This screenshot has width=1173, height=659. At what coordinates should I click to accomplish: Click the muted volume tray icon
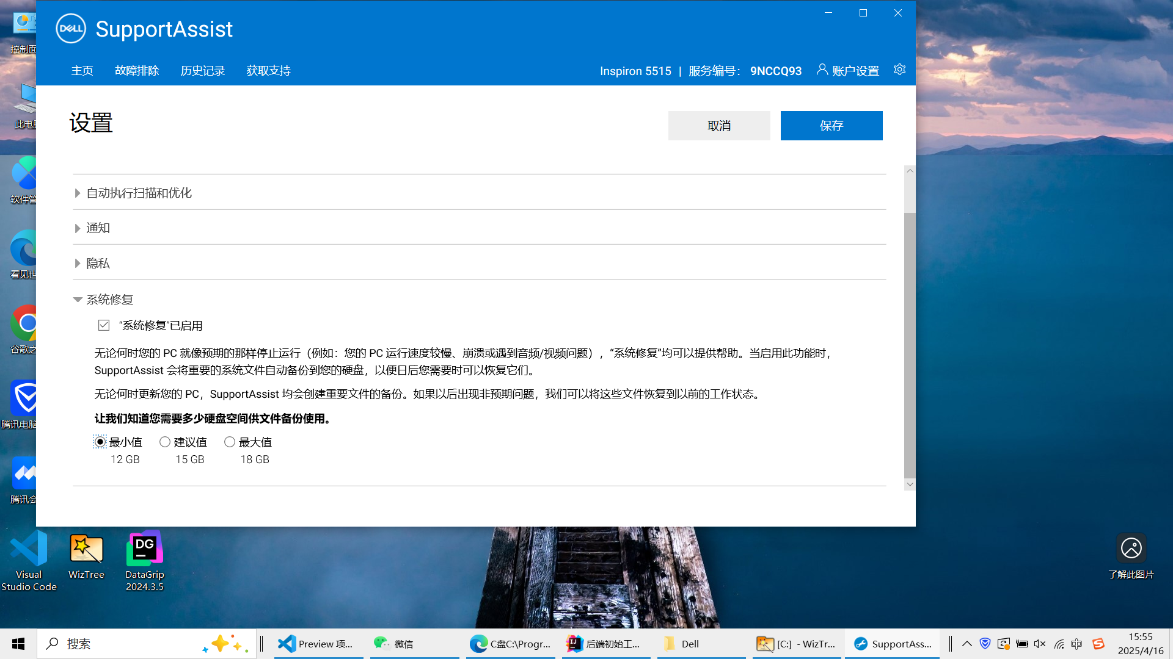pos(1040,644)
